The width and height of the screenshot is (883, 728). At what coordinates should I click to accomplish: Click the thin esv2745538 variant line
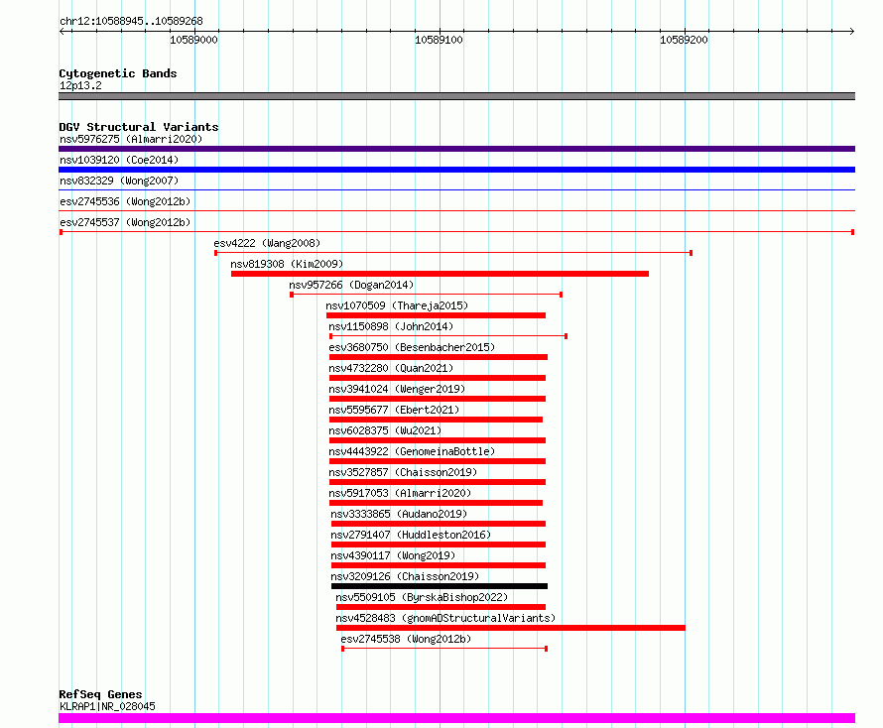tap(444, 649)
